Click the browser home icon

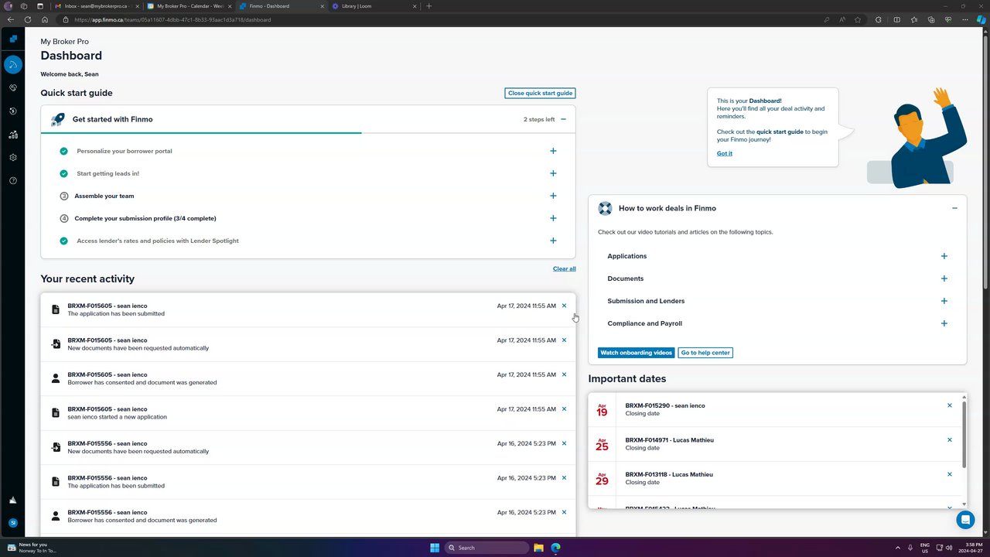coord(45,19)
